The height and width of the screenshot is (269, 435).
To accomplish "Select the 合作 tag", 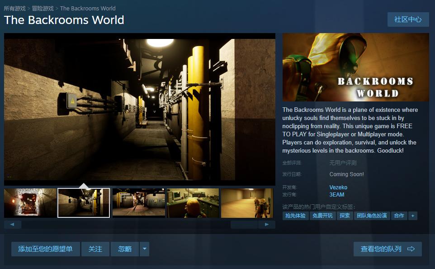I will (x=399, y=216).
